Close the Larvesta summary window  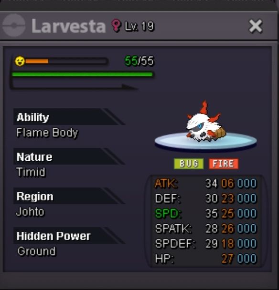[256, 26]
